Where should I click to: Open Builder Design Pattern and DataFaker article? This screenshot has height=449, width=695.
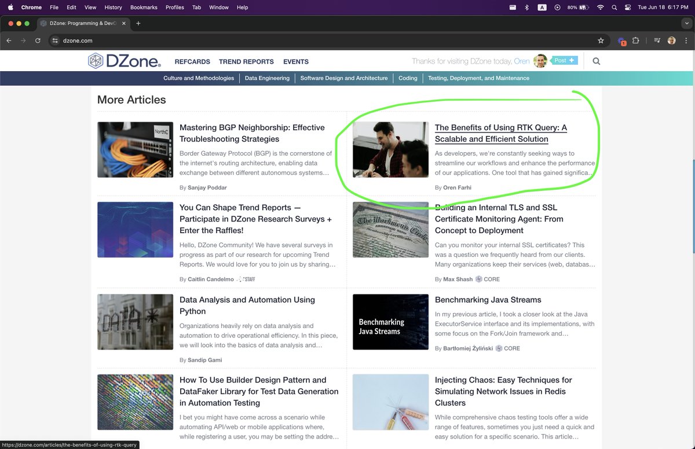[x=259, y=391]
